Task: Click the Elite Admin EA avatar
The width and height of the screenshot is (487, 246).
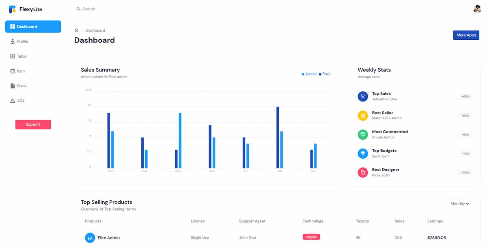Action: pyautogui.click(x=90, y=238)
